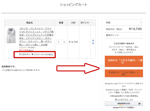Open the 詳しくはこちら >>> link
The width and height of the screenshot is (150, 111).
tap(124, 99)
